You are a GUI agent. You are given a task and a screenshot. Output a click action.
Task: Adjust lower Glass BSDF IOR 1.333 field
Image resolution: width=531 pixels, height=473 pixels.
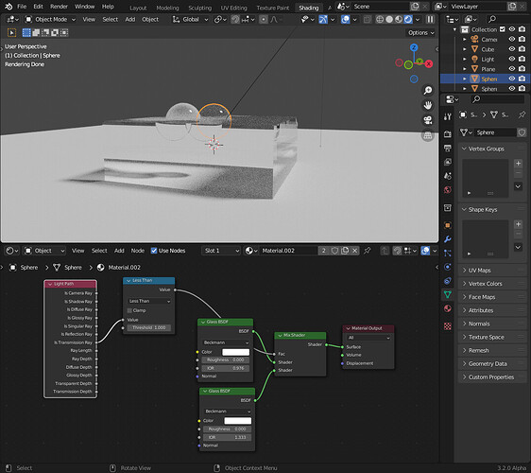[x=227, y=437]
